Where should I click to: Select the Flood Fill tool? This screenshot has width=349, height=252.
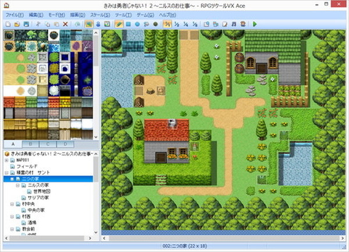tap(147, 24)
